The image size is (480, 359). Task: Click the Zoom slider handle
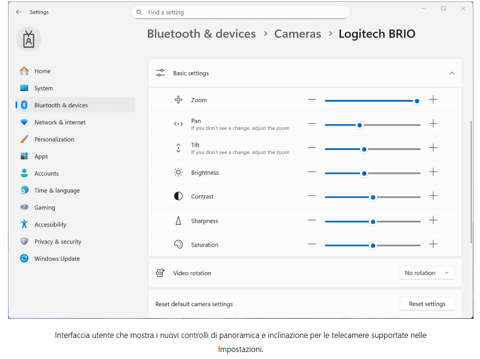coord(417,100)
